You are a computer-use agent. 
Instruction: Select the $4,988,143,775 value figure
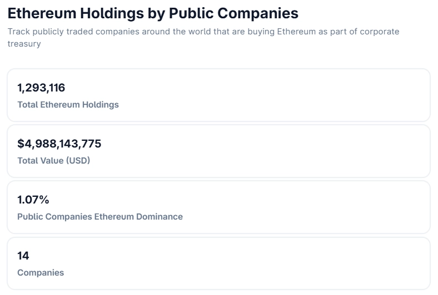point(59,144)
